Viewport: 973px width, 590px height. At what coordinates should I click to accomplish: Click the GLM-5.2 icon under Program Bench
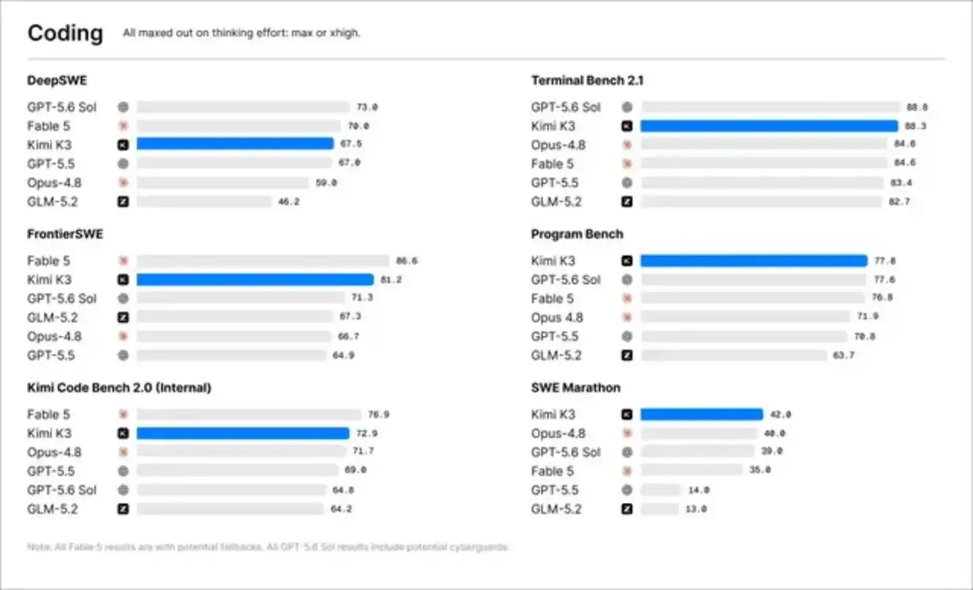(x=627, y=355)
